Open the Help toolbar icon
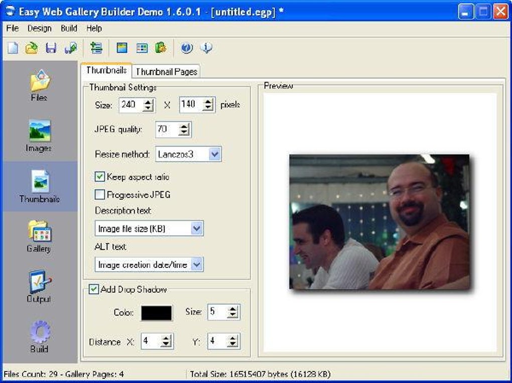This screenshot has height=383, width=512. [186, 48]
